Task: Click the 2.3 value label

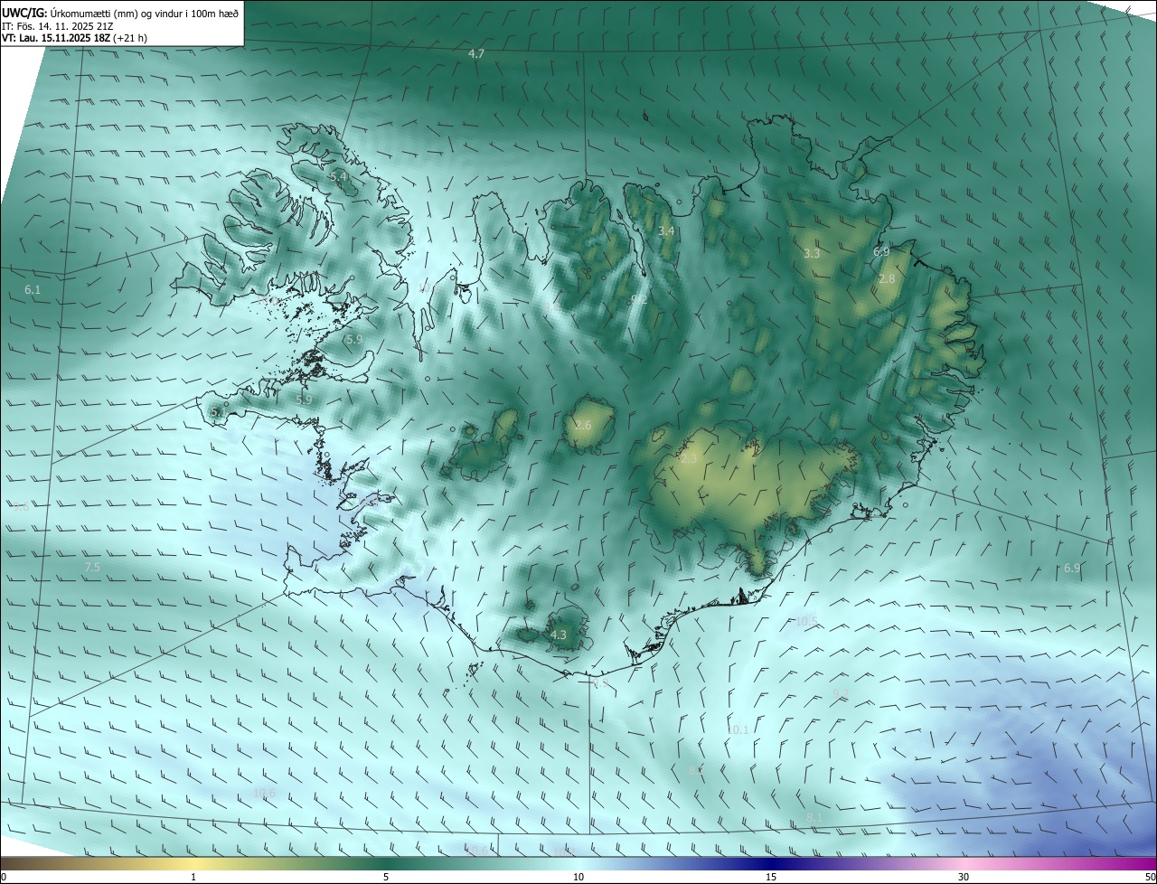Action: (x=689, y=459)
